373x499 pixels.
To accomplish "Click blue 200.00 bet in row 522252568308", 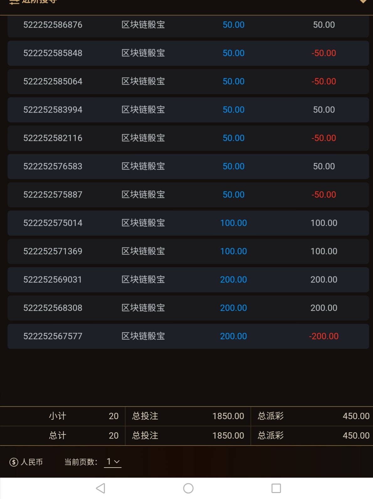I will click(x=233, y=308).
